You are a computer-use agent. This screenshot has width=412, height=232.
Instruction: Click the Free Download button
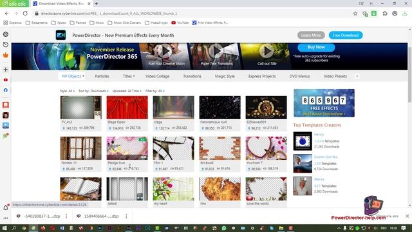pyautogui.click(x=346, y=35)
